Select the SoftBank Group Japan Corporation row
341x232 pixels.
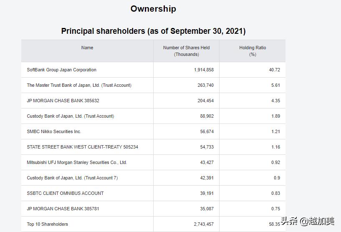pos(61,70)
